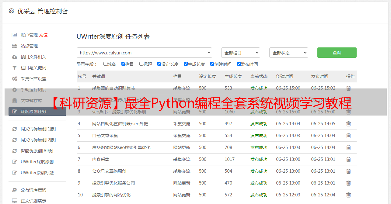Click the bar chart icon for 账户管理
The height and width of the screenshot is (204, 391).
click(14, 35)
